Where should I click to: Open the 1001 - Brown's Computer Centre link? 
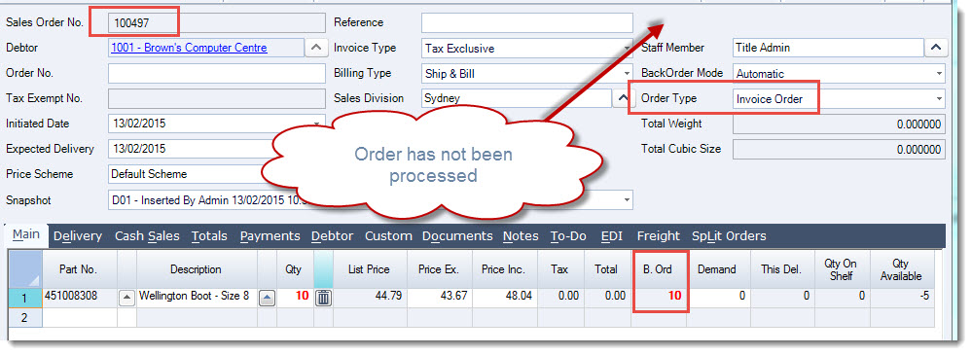[189, 48]
